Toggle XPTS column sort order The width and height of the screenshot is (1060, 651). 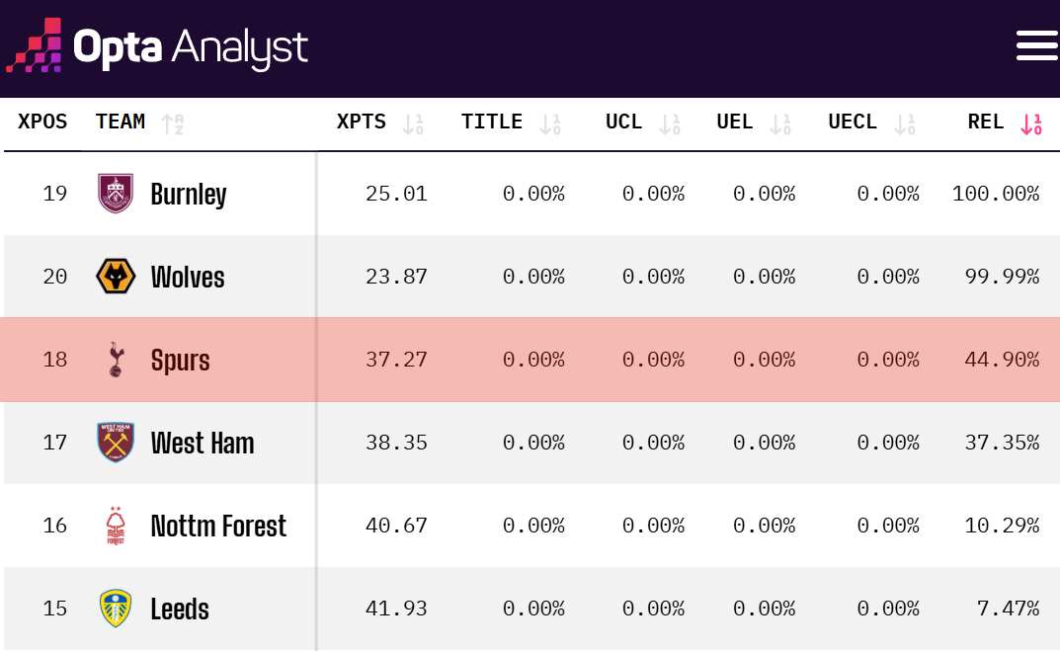click(413, 124)
